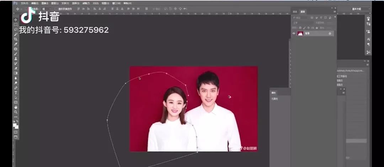
Task: Select the Magic Wand tool
Action: [x=16, y=34]
